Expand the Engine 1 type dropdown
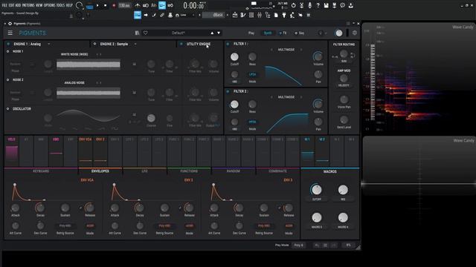The height and width of the screenshot is (267, 476). (49, 44)
